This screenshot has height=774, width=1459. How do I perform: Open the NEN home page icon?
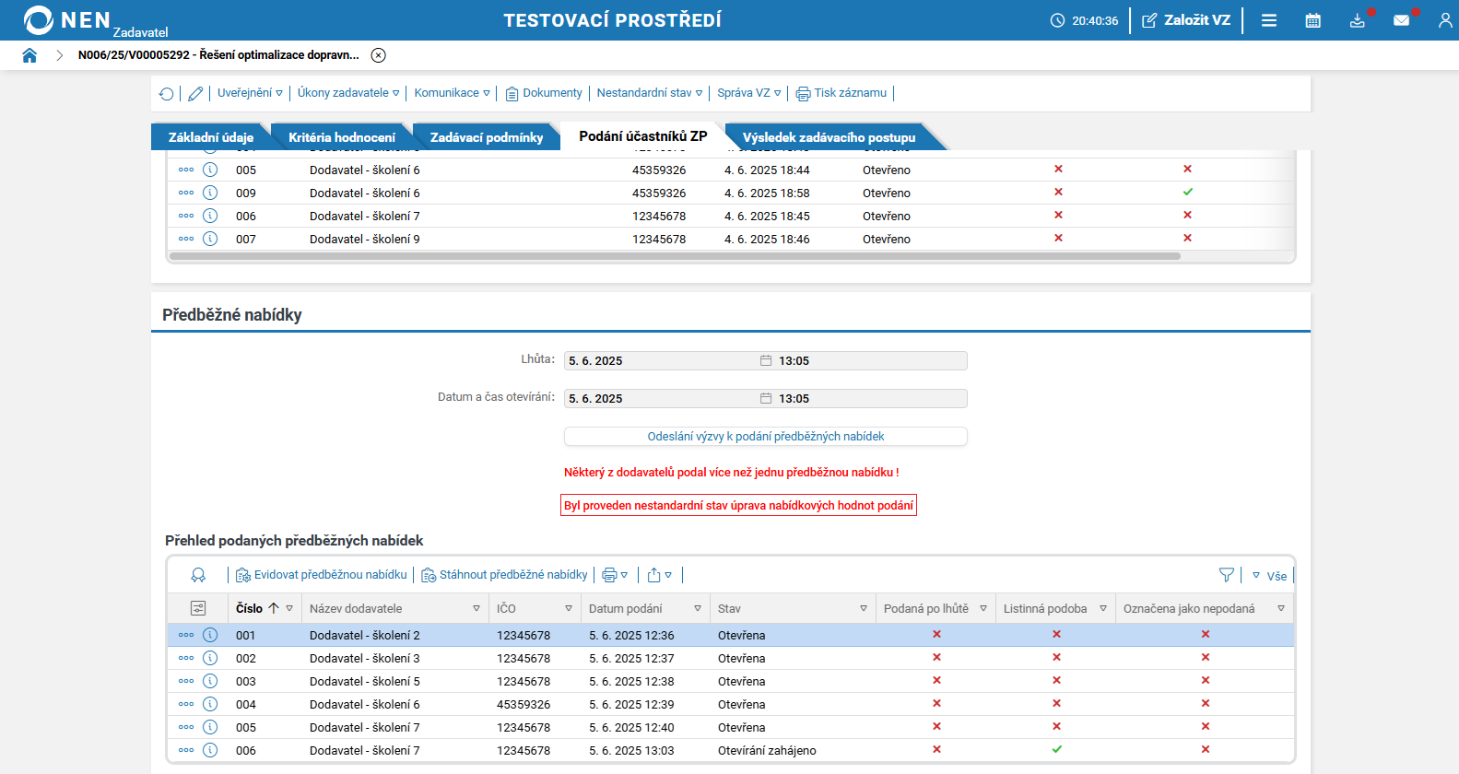[x=29, y=55]
